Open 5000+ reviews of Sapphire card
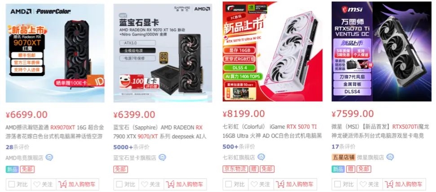The image size is (436, 192). coord(131,147)
